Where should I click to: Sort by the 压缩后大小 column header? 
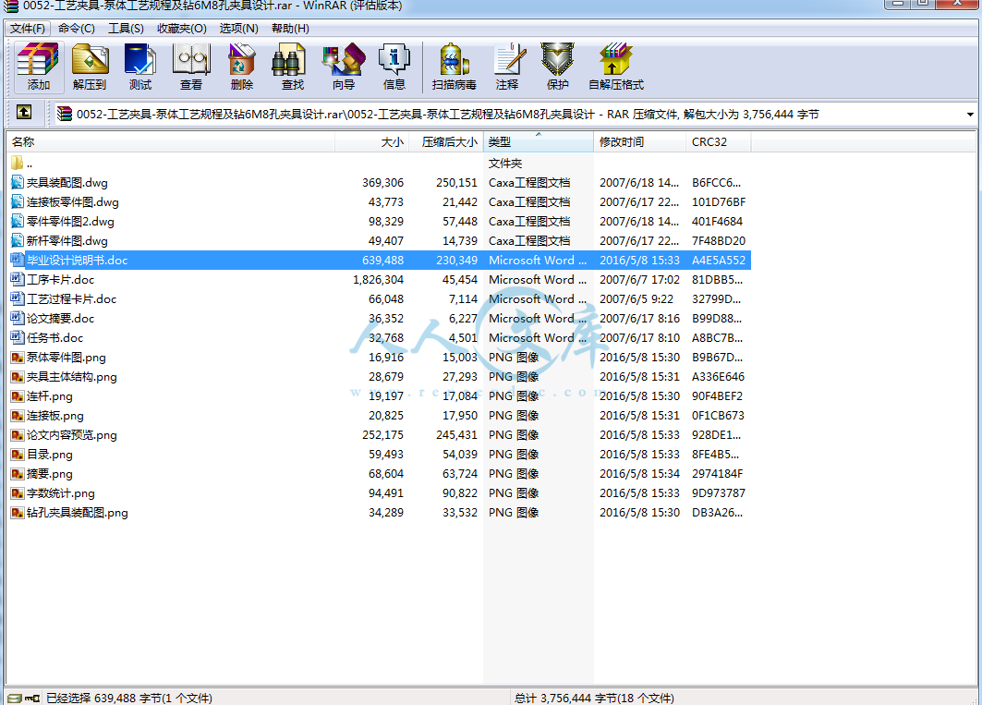(446, 142)
